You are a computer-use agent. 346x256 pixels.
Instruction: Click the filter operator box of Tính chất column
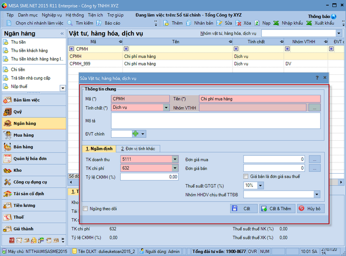point(236,49)
